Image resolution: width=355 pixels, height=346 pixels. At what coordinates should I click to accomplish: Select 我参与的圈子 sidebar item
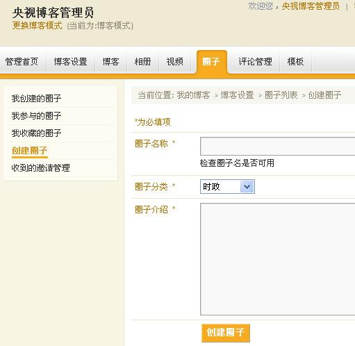point(36,116)
